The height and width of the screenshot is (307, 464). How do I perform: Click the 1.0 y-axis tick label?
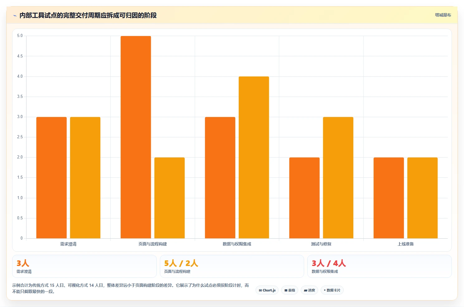20,198
